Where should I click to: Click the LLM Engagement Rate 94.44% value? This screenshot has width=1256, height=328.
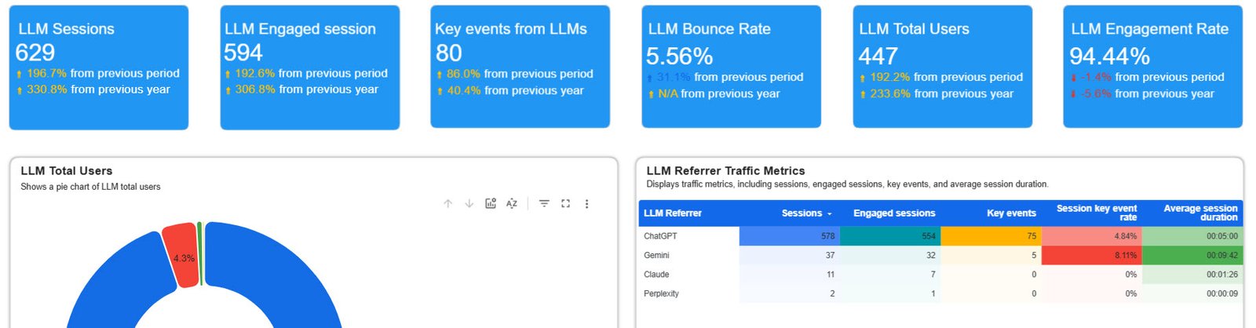(x=1110, y=56)
